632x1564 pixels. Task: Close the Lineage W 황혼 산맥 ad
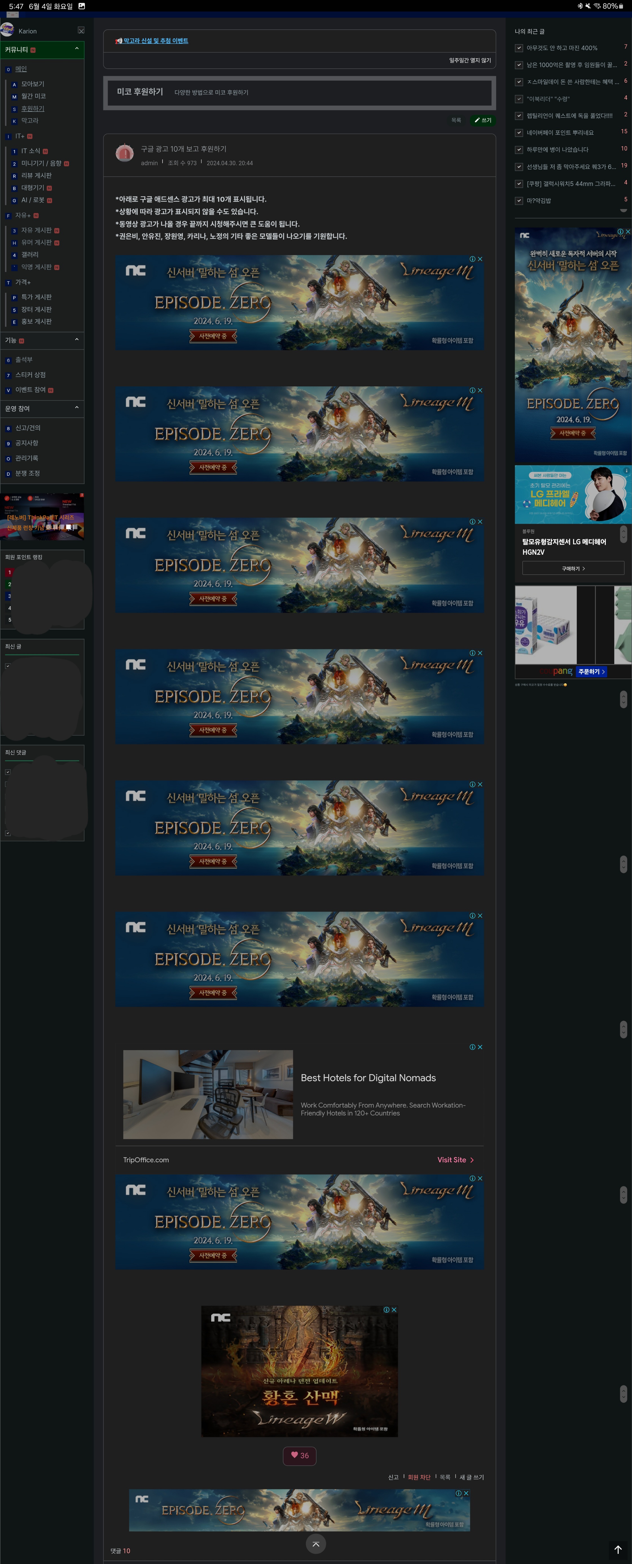point(394,1310)
